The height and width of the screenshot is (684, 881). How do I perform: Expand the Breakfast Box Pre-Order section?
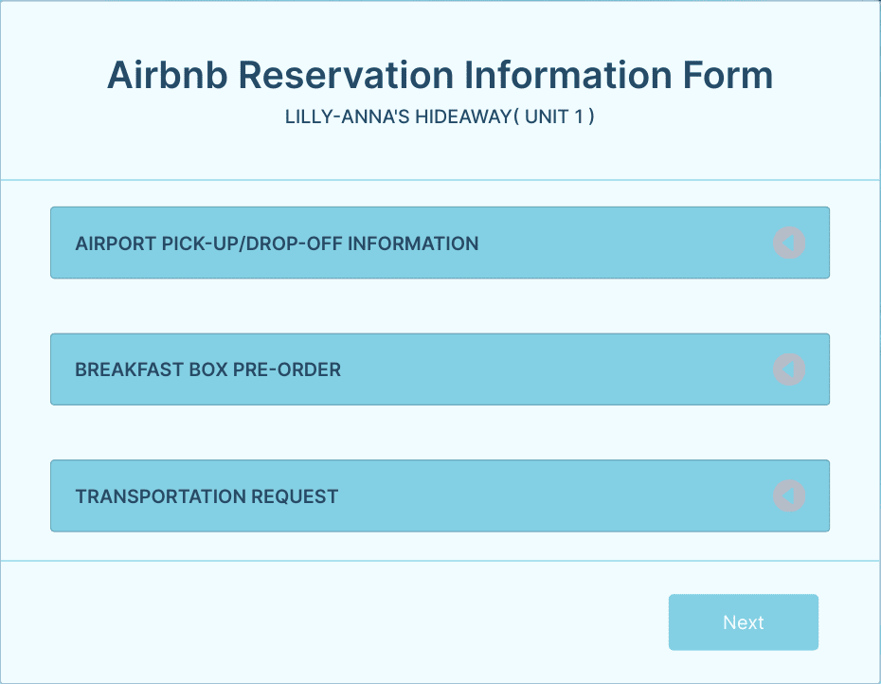(x=440, y=369)
